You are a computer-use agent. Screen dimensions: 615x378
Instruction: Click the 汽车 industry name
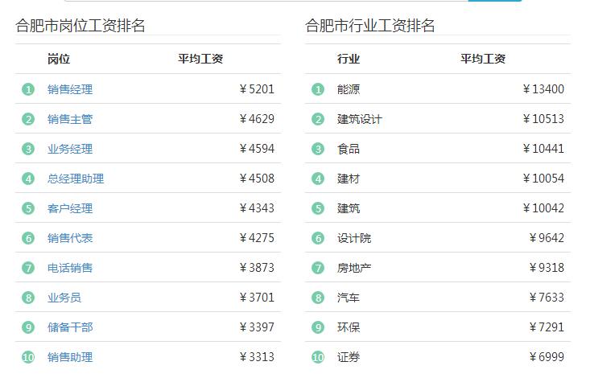coord(349,298)
